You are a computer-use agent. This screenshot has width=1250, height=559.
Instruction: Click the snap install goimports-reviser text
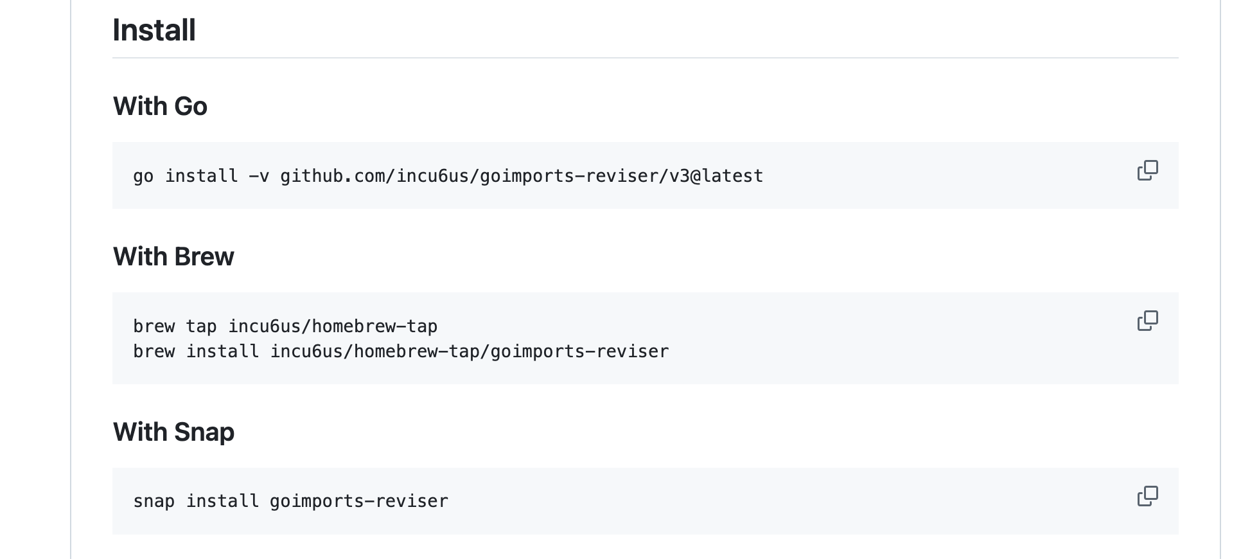pos(290,501)
